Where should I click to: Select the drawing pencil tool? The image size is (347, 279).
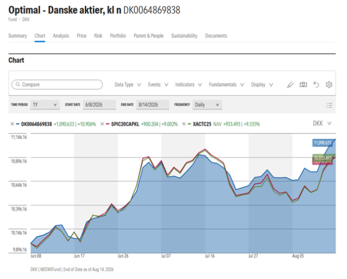290,85
